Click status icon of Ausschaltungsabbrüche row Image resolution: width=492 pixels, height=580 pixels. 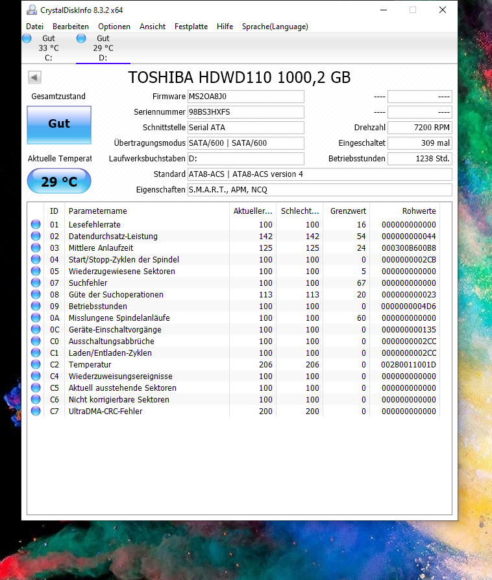(36, 341)
